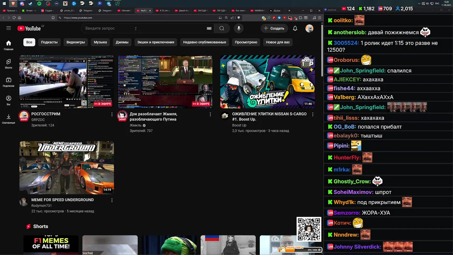453x255 pixels.
Task: Select the Видеоигры filter chip
Action: [x=76, y=42]
